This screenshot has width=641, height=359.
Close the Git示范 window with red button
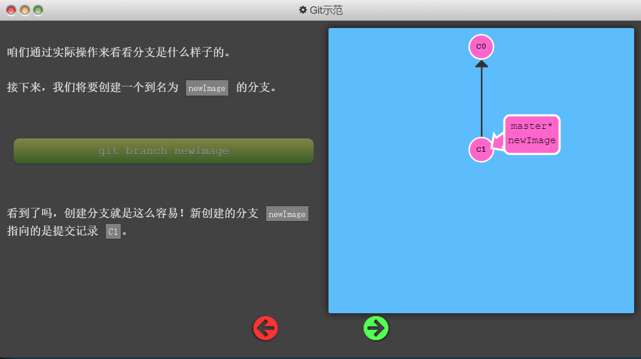coord(11,10)
